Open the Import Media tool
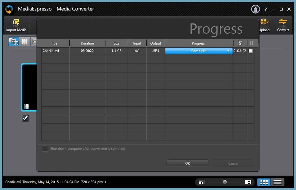 coord(16,25)
